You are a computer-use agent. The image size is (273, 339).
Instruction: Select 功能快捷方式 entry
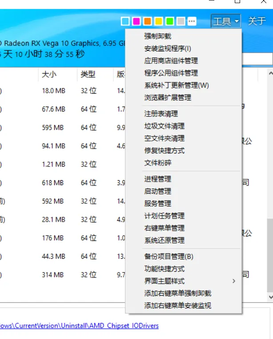point(183,269)
